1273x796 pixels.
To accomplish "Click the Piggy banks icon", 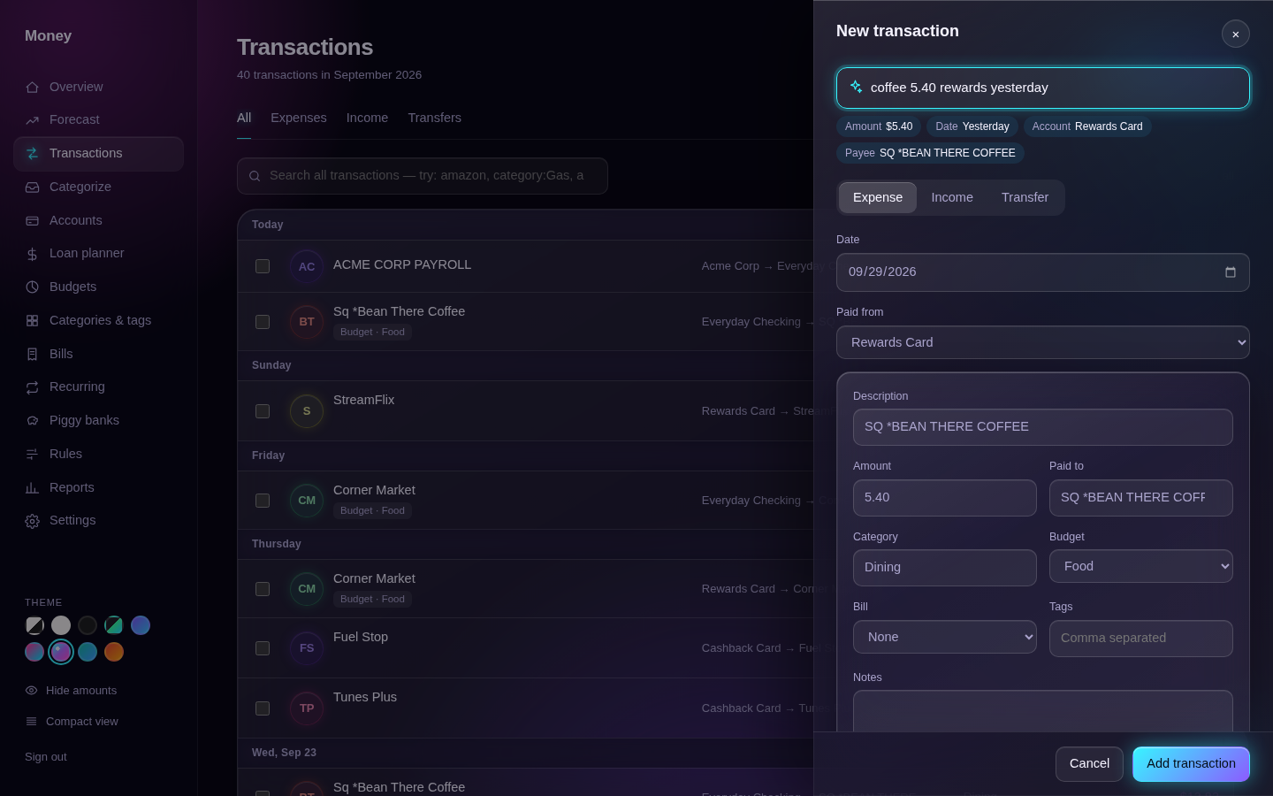I will (33, 421).
